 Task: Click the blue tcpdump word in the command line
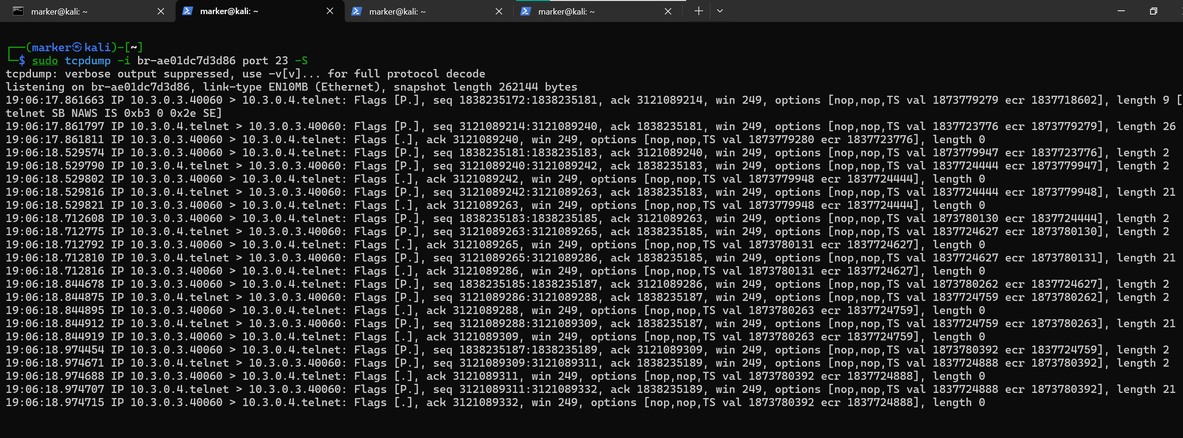(x=87, y=61)
